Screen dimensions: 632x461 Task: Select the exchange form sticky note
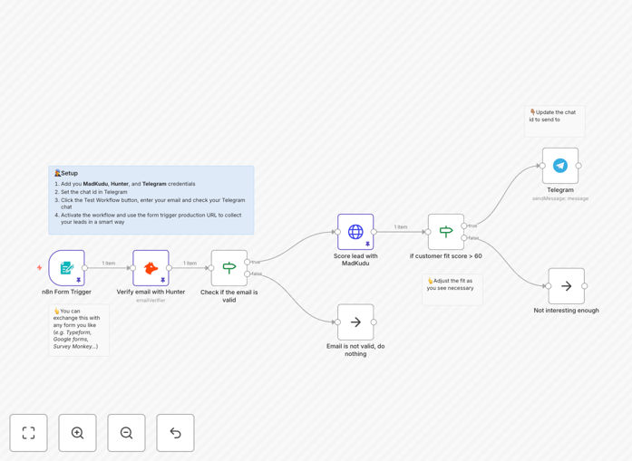coord(79,331)
